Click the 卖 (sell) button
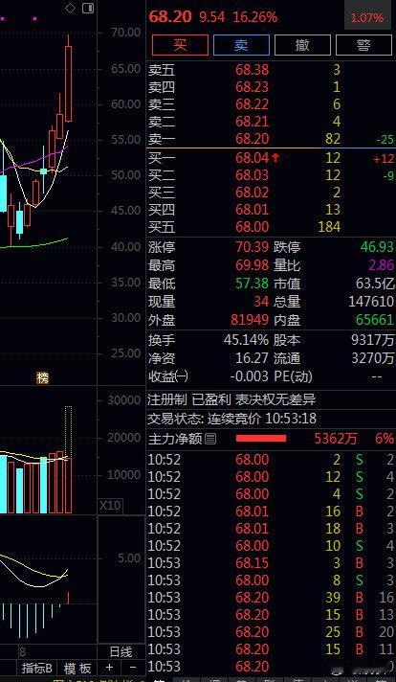 click(x=241, y=45)
